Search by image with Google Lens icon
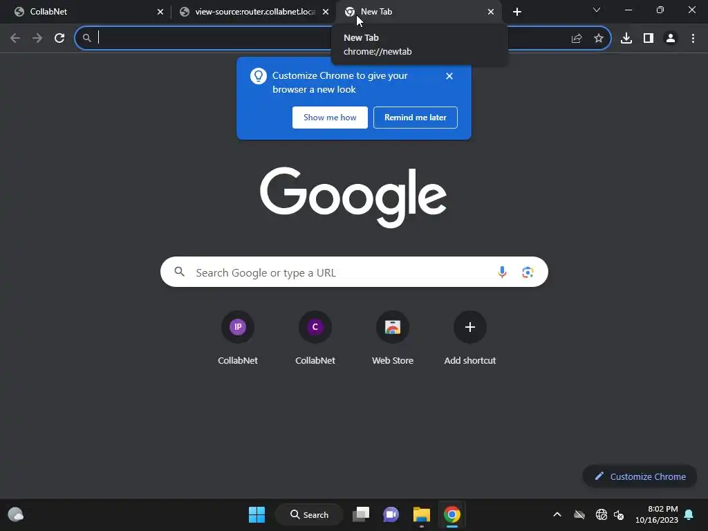The width and height of the screenshot is (708, 531). pyautogui.click(x=528, y=272)
